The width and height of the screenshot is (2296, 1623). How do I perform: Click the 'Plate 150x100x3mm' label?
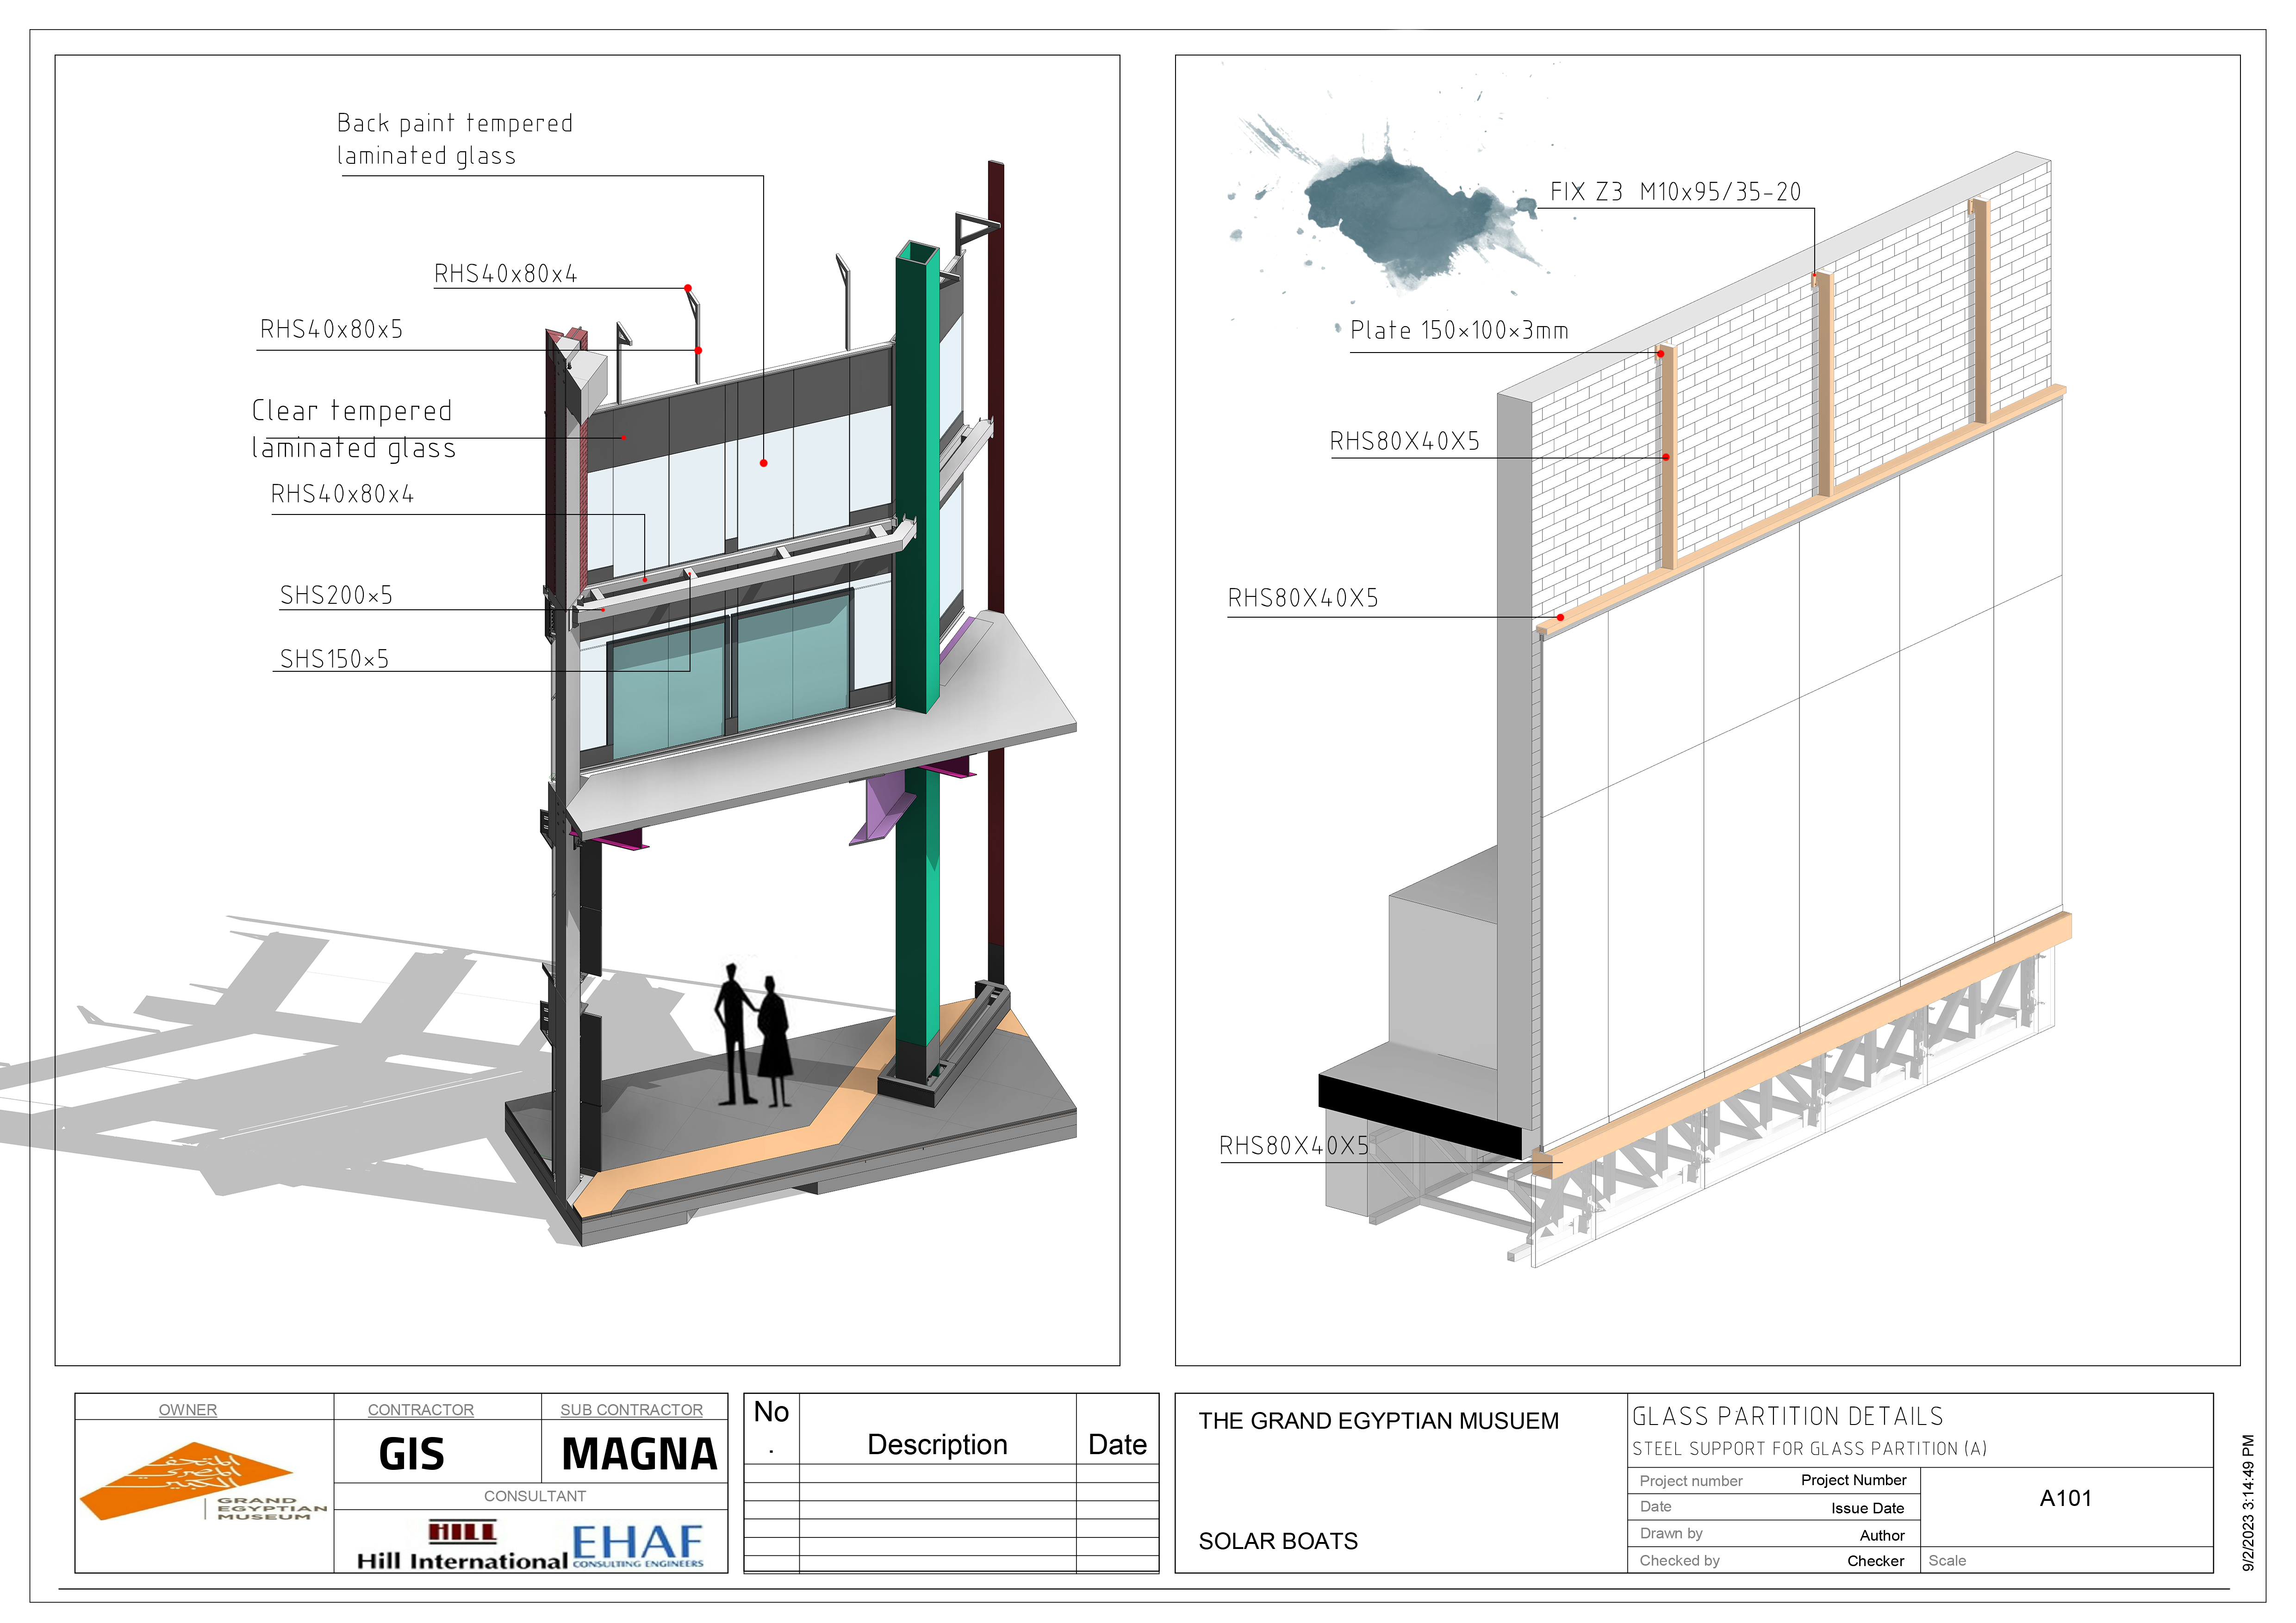1459,331
